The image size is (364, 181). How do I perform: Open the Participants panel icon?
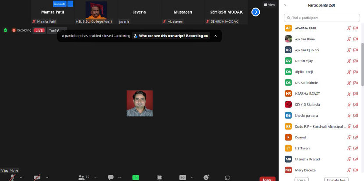click(82, 177)
